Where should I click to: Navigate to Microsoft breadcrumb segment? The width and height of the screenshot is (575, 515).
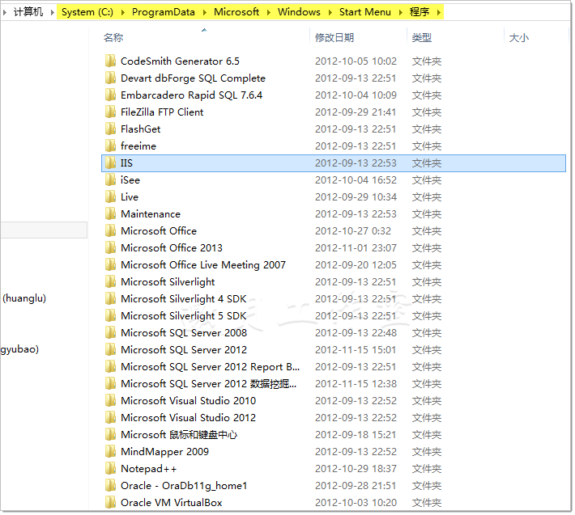coord(236,12)
